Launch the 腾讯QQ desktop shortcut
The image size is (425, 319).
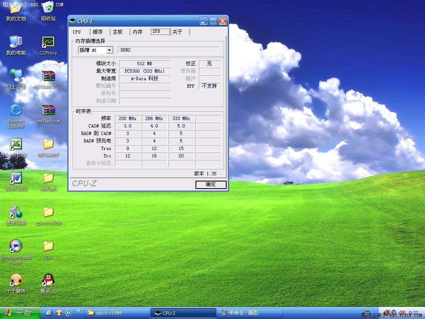coord(48,284)
